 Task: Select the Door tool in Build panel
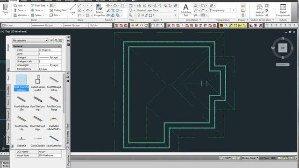(x=19, y=10)
